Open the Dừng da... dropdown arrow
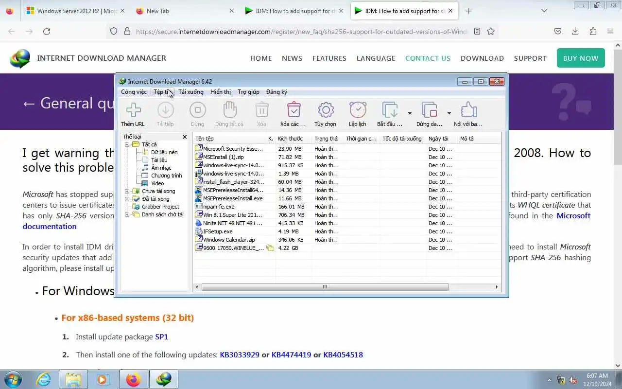622x389 pixels. coord(449,113)
